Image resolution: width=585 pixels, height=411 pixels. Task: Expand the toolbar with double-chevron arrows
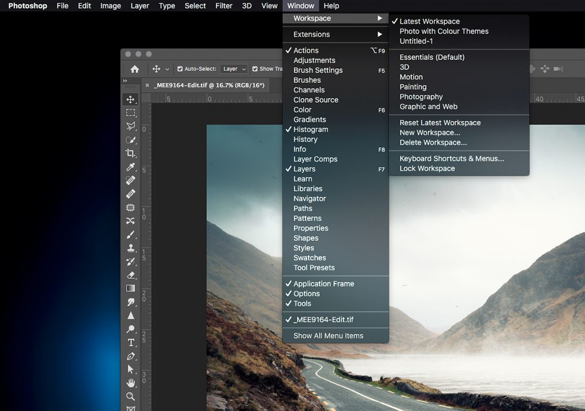[125, 81]
